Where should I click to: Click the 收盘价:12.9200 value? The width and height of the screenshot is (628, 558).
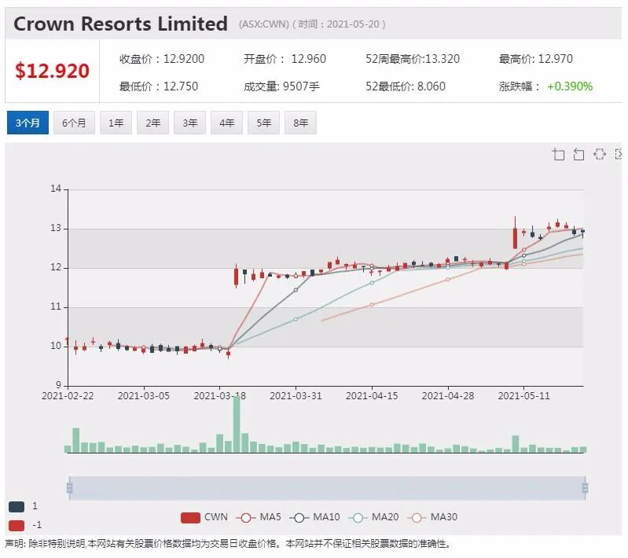(x=162, y=59)
